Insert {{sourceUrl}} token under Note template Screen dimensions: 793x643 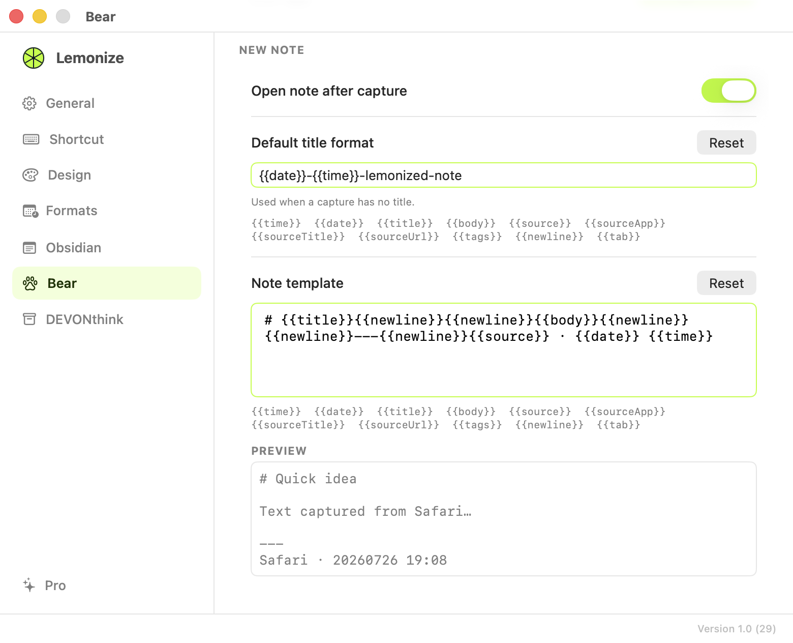click(x=399, y=425)
